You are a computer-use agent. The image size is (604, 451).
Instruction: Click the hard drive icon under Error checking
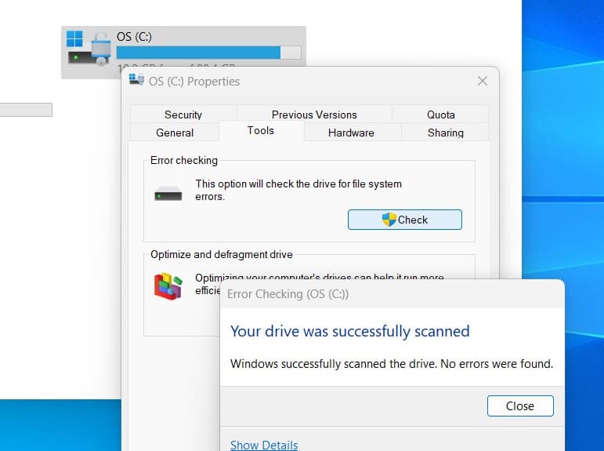[x=168, y=193]
